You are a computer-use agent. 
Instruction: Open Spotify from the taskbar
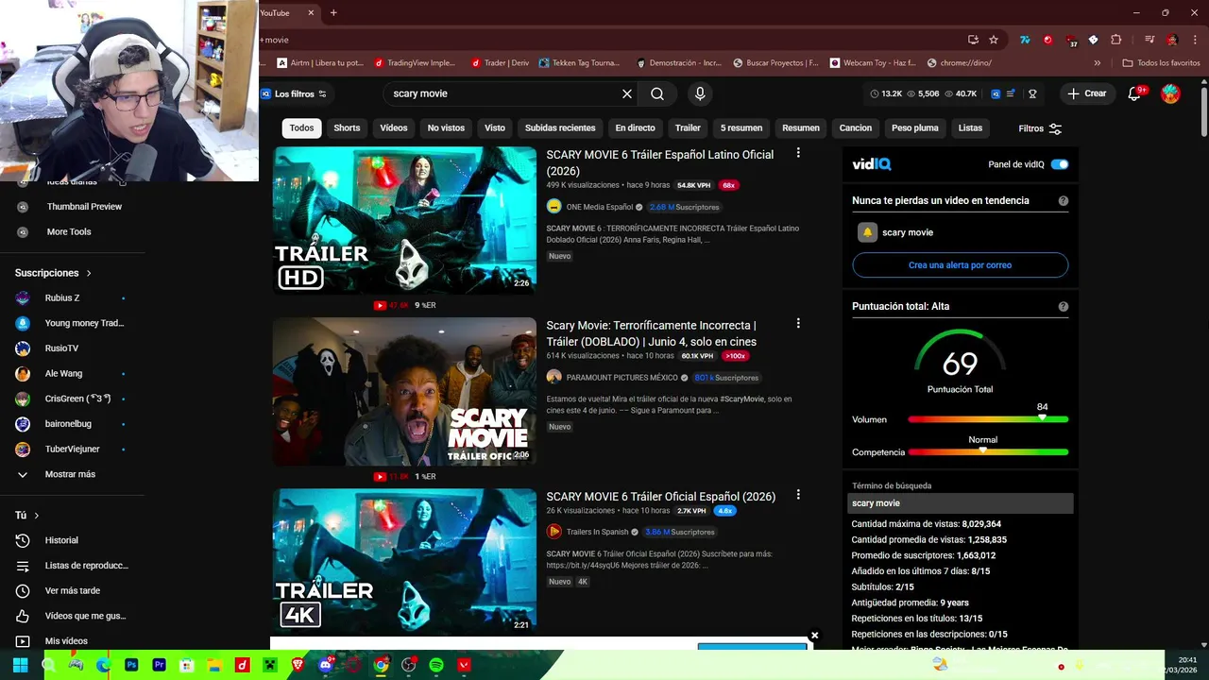click(435, 665)
